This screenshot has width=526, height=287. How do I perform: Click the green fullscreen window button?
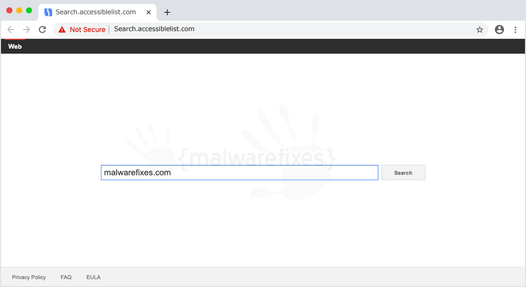(29, 11)
